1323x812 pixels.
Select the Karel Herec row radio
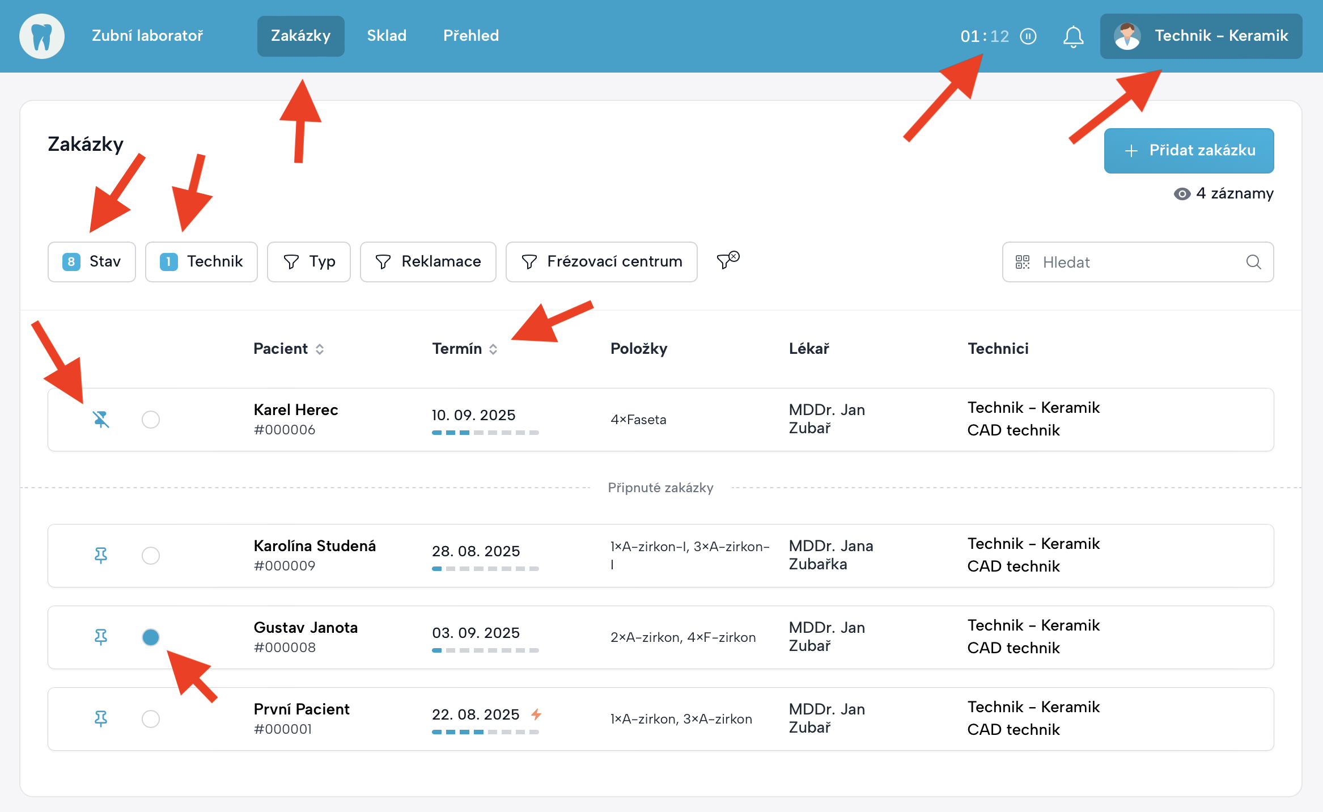tap(151, 420)
